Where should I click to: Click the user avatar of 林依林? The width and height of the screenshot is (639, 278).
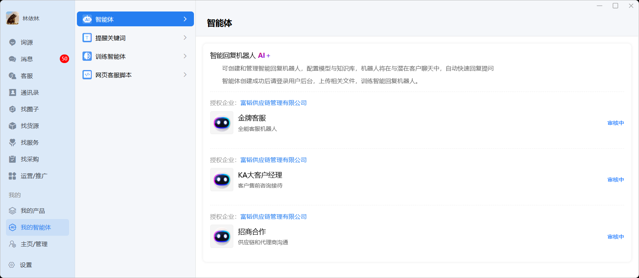[13, 18]
